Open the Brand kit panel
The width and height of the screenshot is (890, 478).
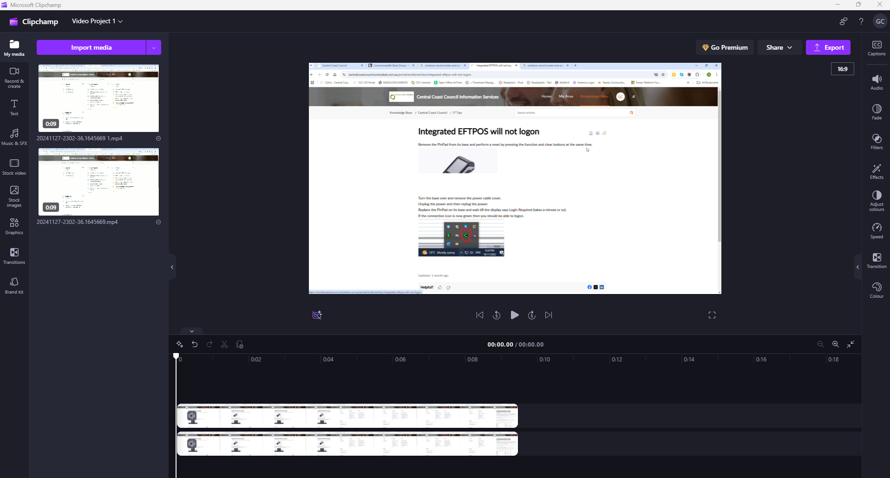14,286
